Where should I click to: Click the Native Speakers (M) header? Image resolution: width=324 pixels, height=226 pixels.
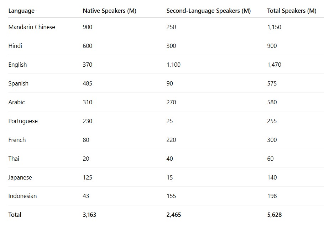tap(109, 11)
